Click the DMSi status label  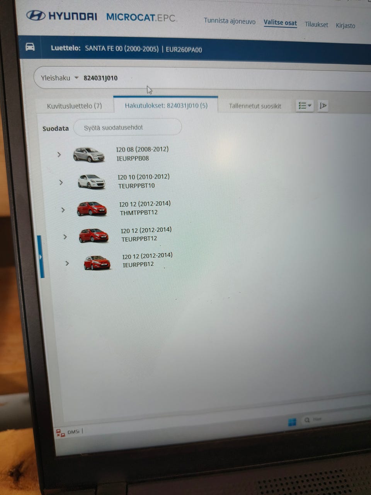click(73, 432)
